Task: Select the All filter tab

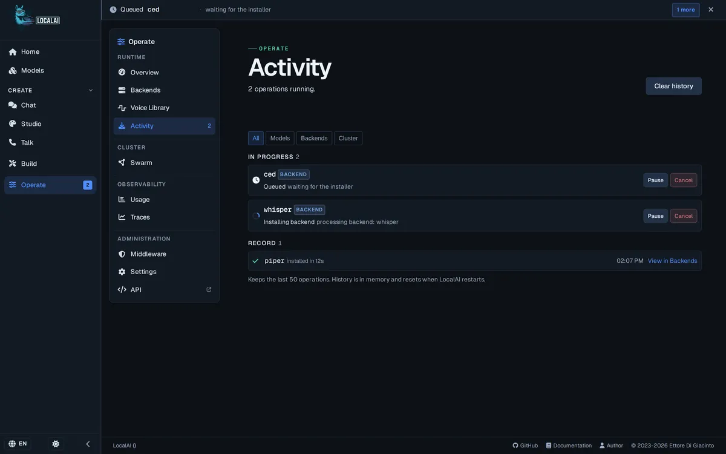Action: pyautogui.click(x=256, y=138)
